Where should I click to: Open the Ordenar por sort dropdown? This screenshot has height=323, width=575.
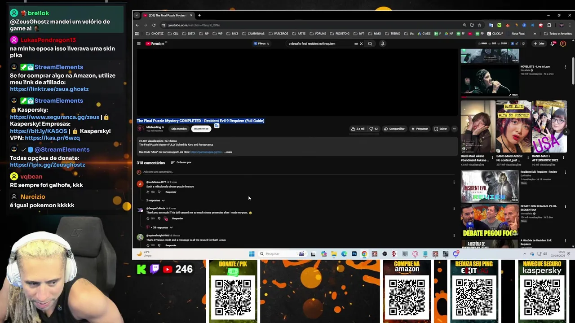click(x=181, y=162)
